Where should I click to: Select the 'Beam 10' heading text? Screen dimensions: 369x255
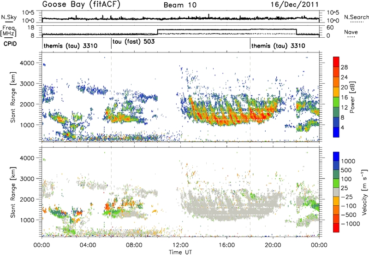pos(180,5)
